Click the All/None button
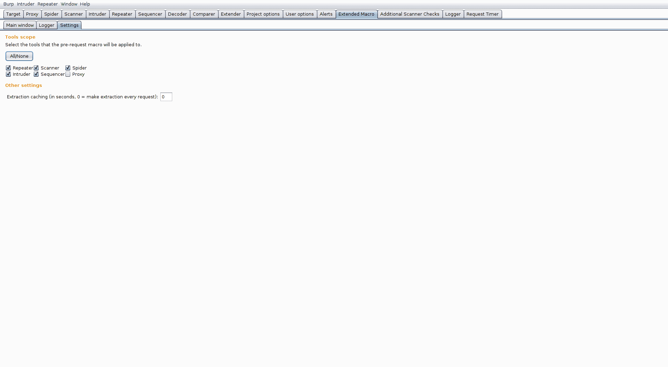This screenshot has width=668, height=367. coord(19,56)
